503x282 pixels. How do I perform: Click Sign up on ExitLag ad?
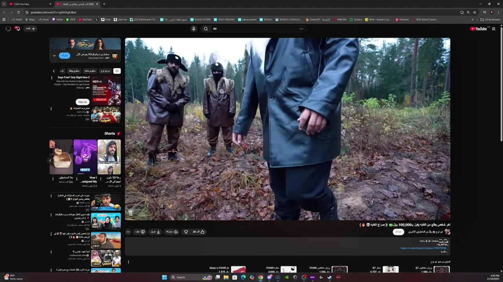(83, 102)
